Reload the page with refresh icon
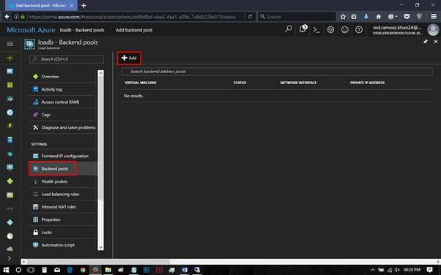This screenshot has width=441, height=275. click(x=250, y=17)
